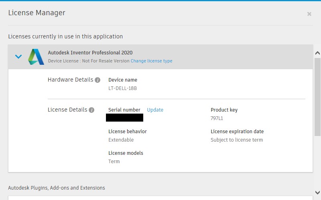Open the Hardware Details info icon

[98, 80]
